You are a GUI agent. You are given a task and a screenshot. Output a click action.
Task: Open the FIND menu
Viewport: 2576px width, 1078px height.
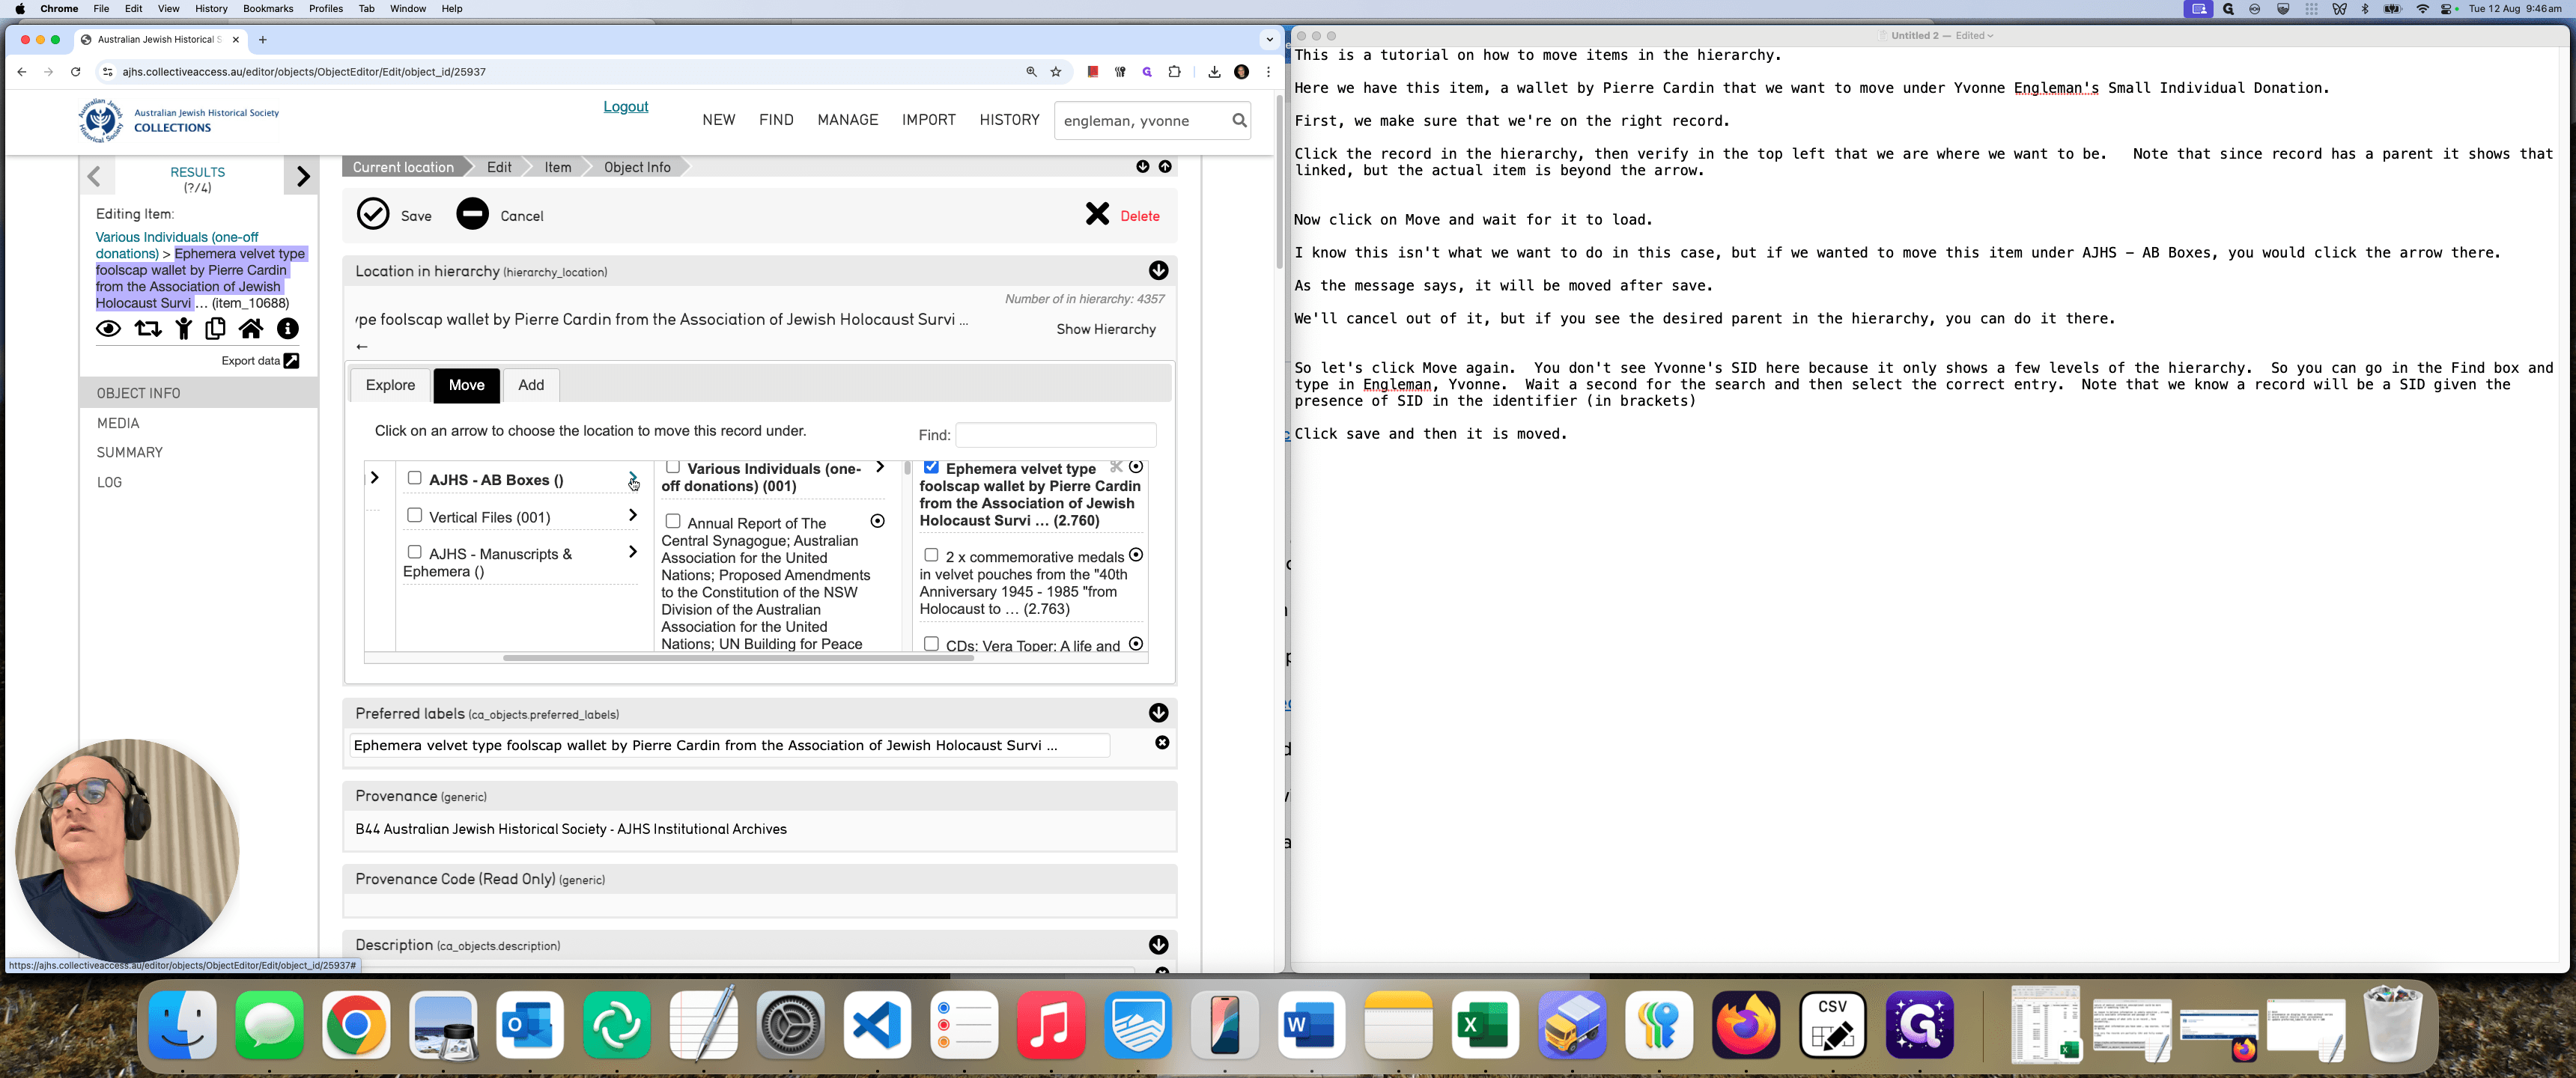point(776,120)
